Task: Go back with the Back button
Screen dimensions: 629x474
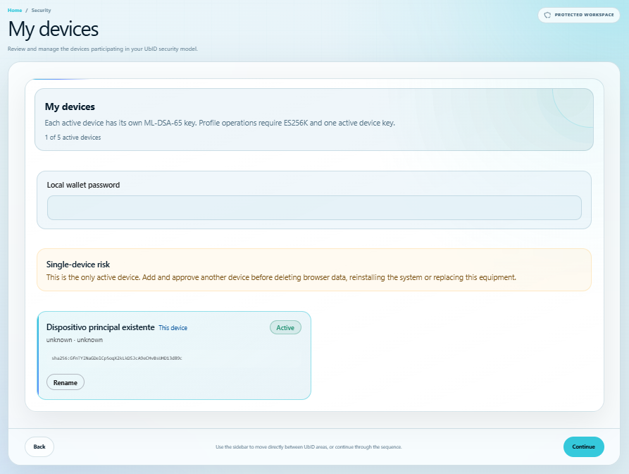Action: click(x=39, y=446)
